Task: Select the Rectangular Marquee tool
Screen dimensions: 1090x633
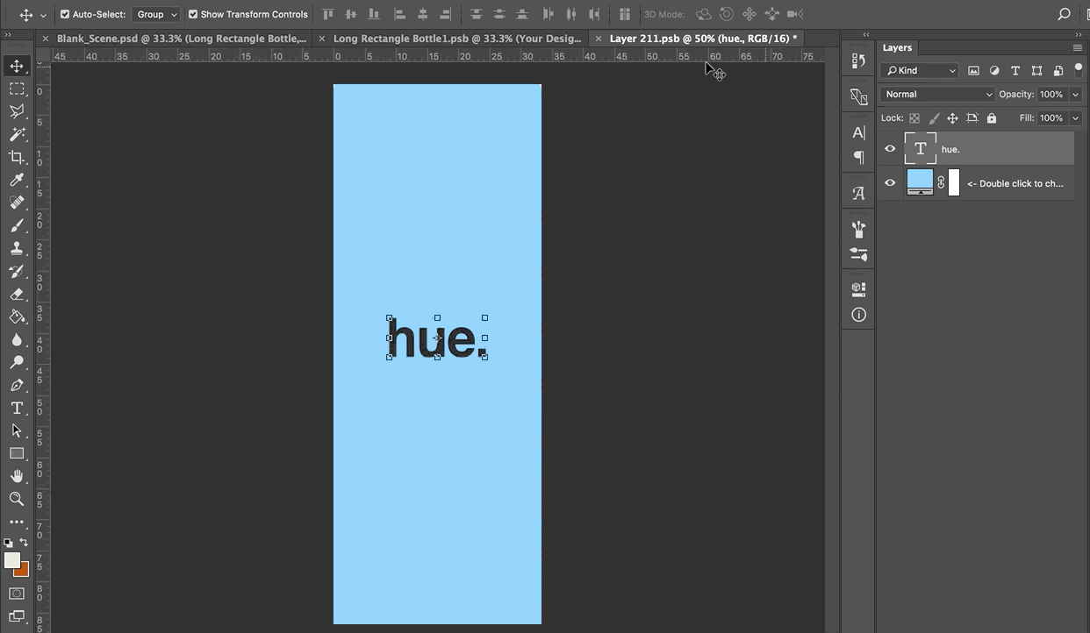Action: point(17,89)
